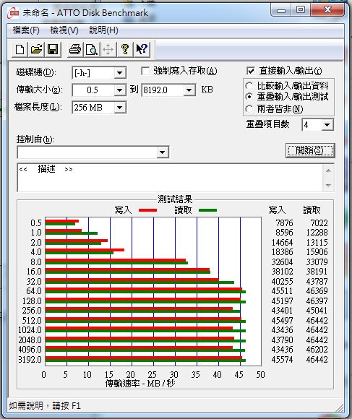The height and width of the screenshot is (419, 352).
Task: Open print preview magnifier icon
Action: point(92,49)
